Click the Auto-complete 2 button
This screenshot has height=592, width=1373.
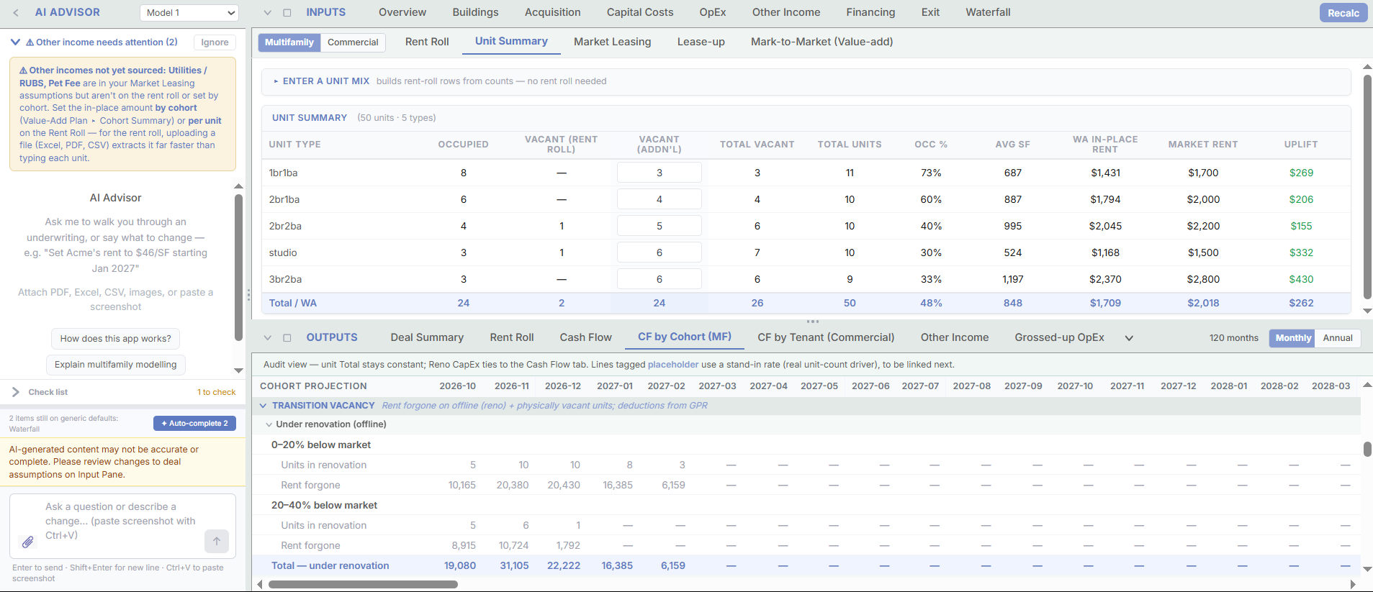pyautogui.click(x=194, y=424)
